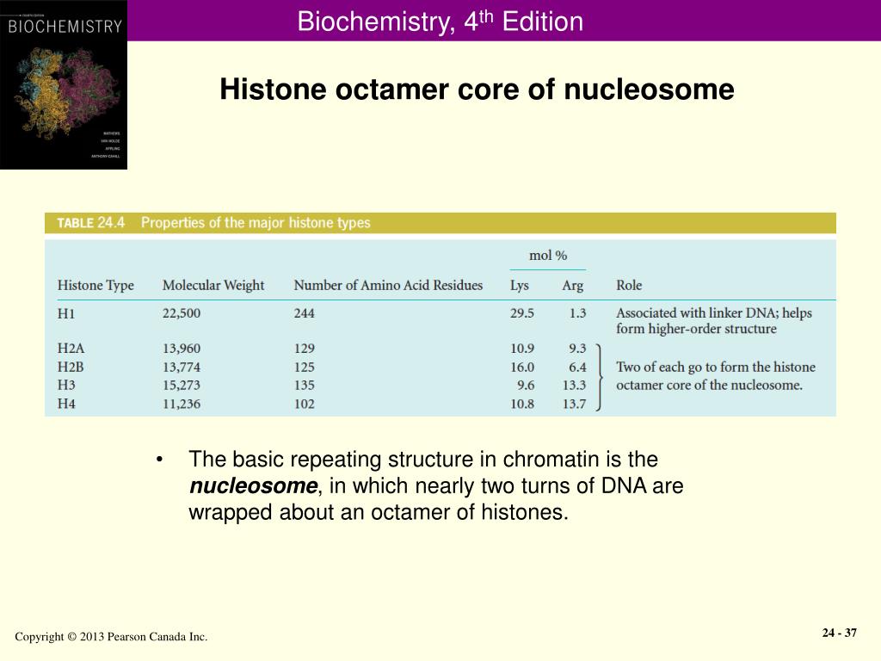This screenshot has height=661, width=881.
Task: Click the caption 'Properties of the major histone types'
Action: coord(256,223)
